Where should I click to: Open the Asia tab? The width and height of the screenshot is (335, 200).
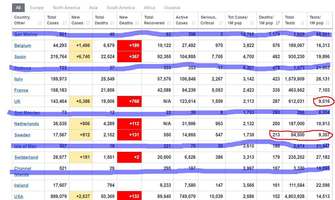(x=94, y=8)
